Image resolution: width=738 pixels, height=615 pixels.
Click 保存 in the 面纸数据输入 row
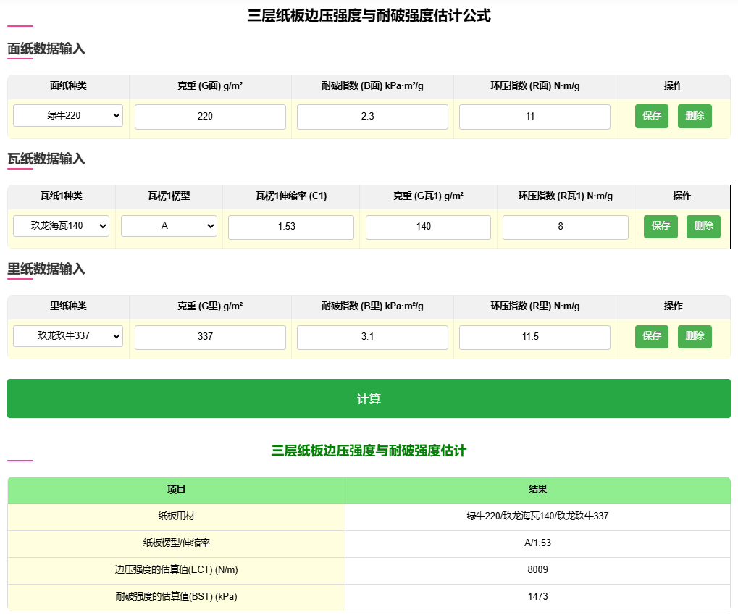651,115
